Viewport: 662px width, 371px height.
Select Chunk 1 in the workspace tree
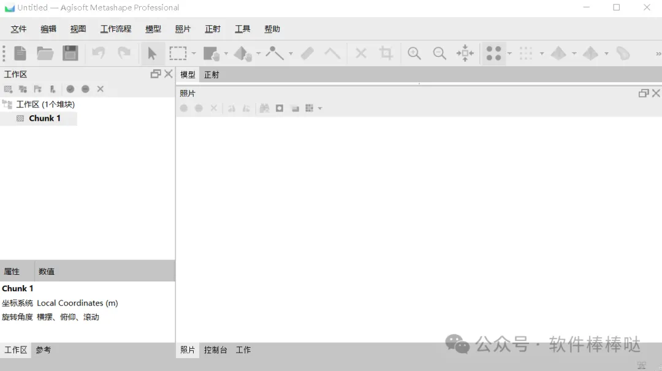tap(45, 118)
